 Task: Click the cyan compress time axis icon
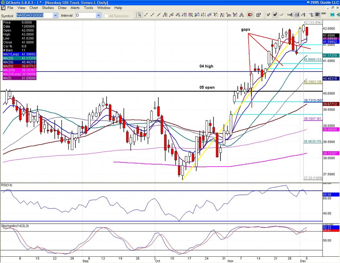(x=338, y=15)
